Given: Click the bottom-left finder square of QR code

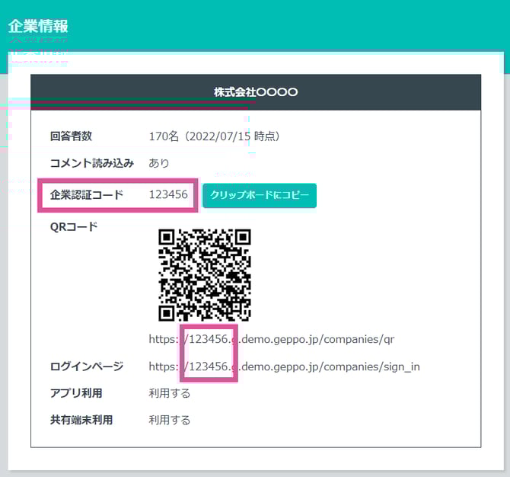Looking at the screenshot, I should click(x=169, y=311).
